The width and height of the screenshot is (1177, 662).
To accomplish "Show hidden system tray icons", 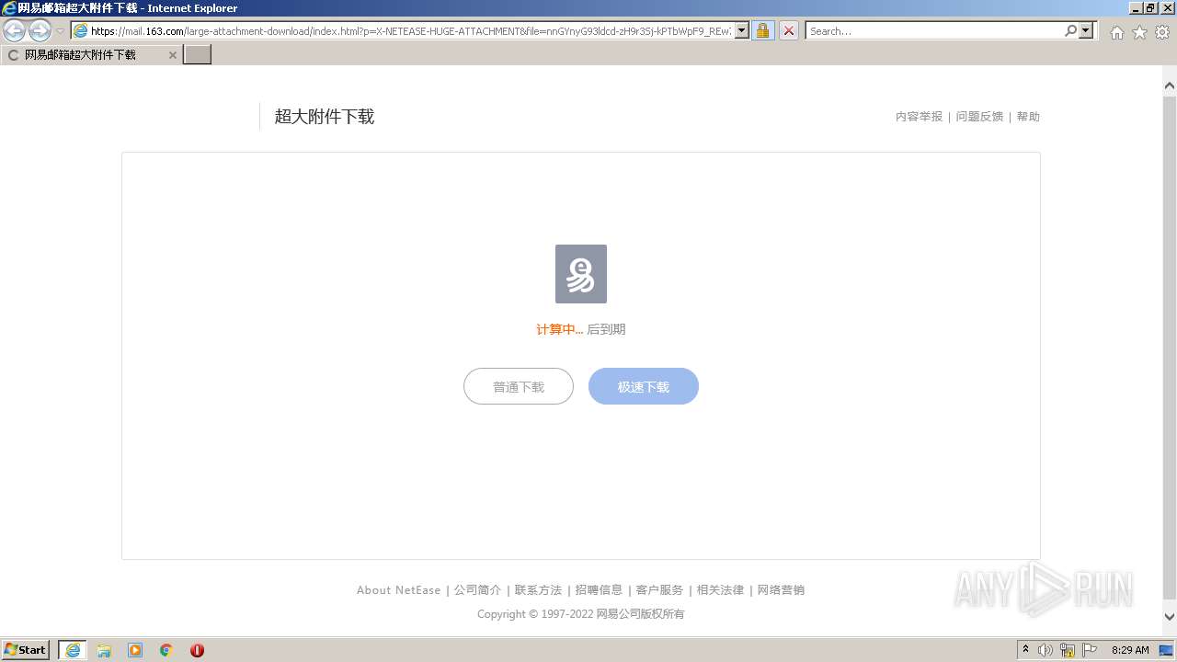I will (x=1025, y=649).
